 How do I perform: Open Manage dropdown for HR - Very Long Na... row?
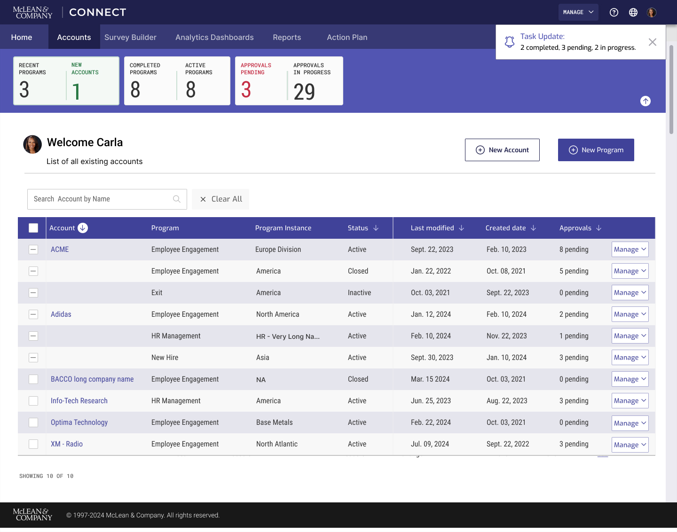pos(630,336)
